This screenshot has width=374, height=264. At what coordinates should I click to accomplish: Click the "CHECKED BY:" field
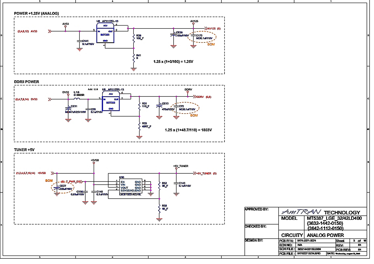pos(256,226)
